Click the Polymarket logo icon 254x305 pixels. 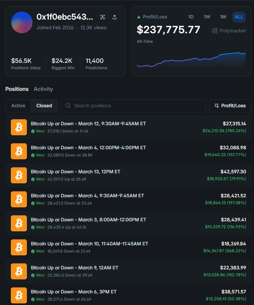click(x=215, y=31)
